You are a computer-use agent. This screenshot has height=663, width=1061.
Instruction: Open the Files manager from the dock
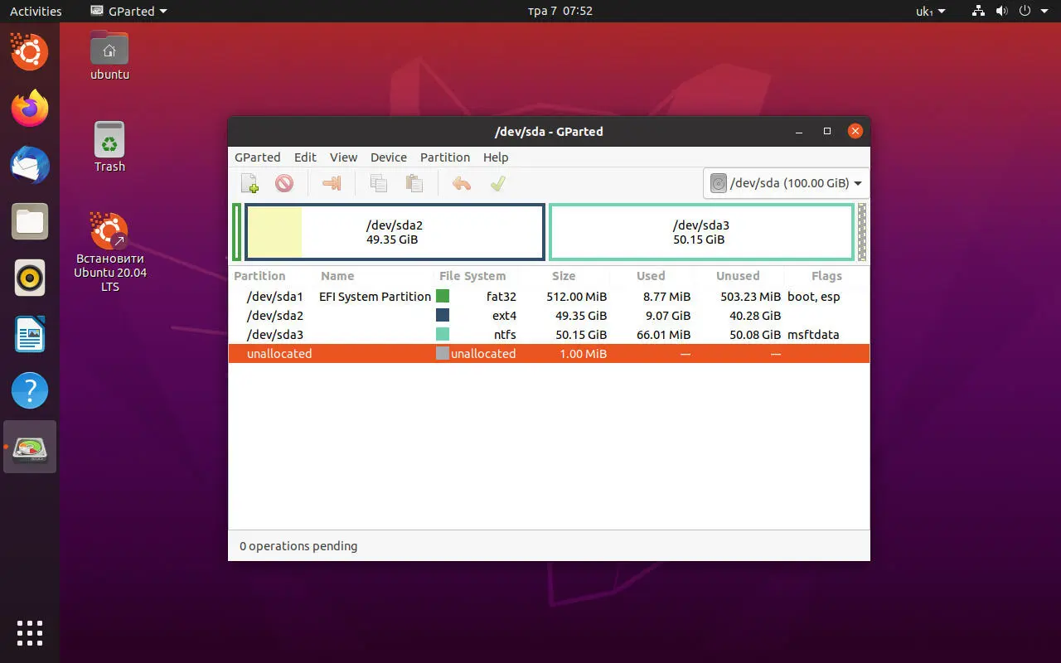click(30, 221)
